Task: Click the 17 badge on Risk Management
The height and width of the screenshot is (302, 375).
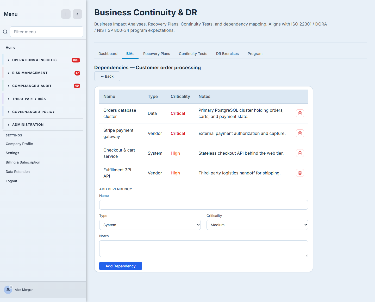Action: click(x=77, y=73)
